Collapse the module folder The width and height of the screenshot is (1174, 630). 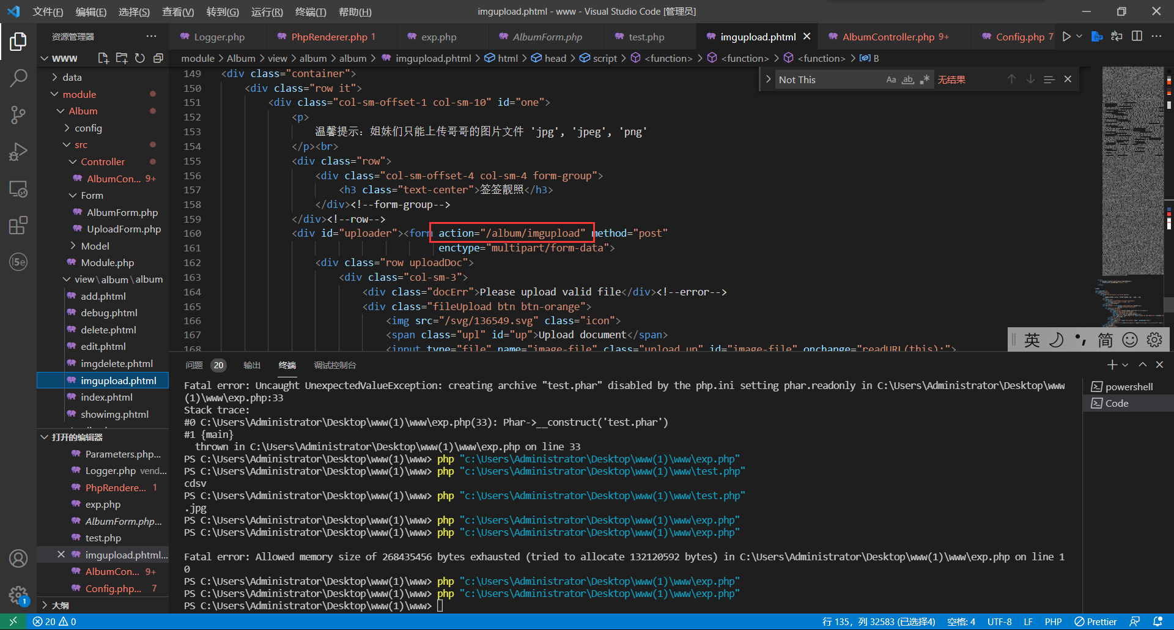point(55,94)
